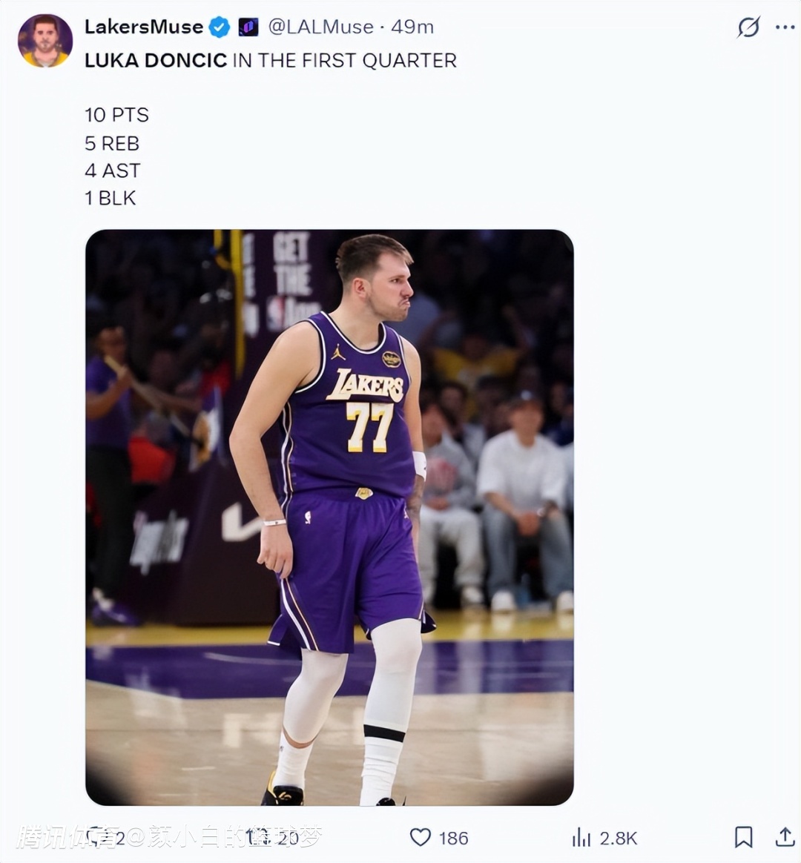801x863 pixels.
Task: Open the view analytics bar chart icon
Action: click(581, 838)
